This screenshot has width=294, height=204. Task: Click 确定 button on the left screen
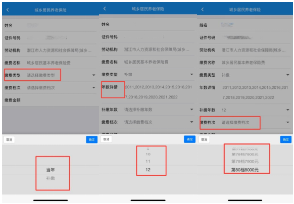click(92, 140)
